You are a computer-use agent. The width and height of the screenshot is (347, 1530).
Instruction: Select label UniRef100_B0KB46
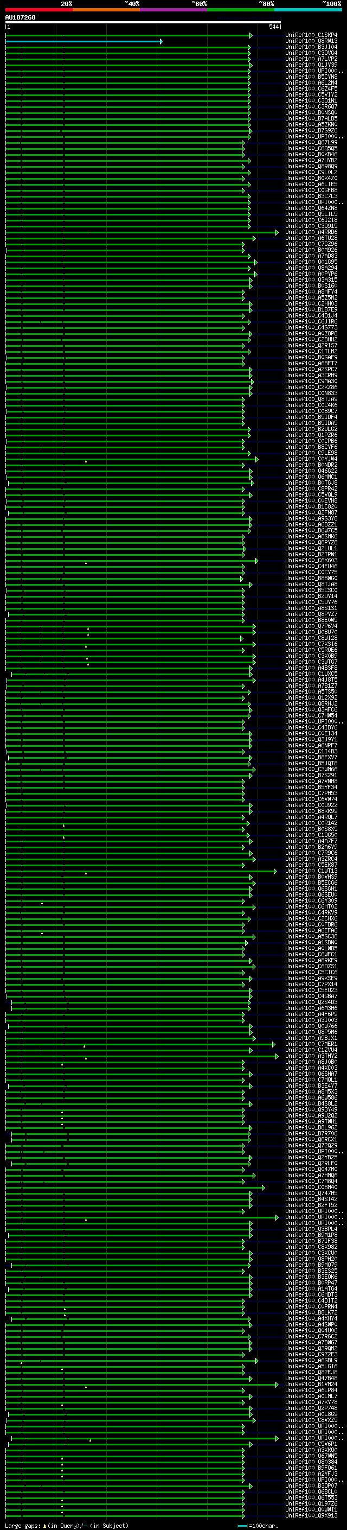311,155
